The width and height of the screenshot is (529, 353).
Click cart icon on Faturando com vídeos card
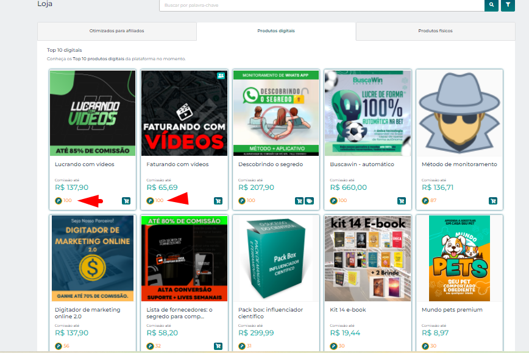click(x=218, y=201)
